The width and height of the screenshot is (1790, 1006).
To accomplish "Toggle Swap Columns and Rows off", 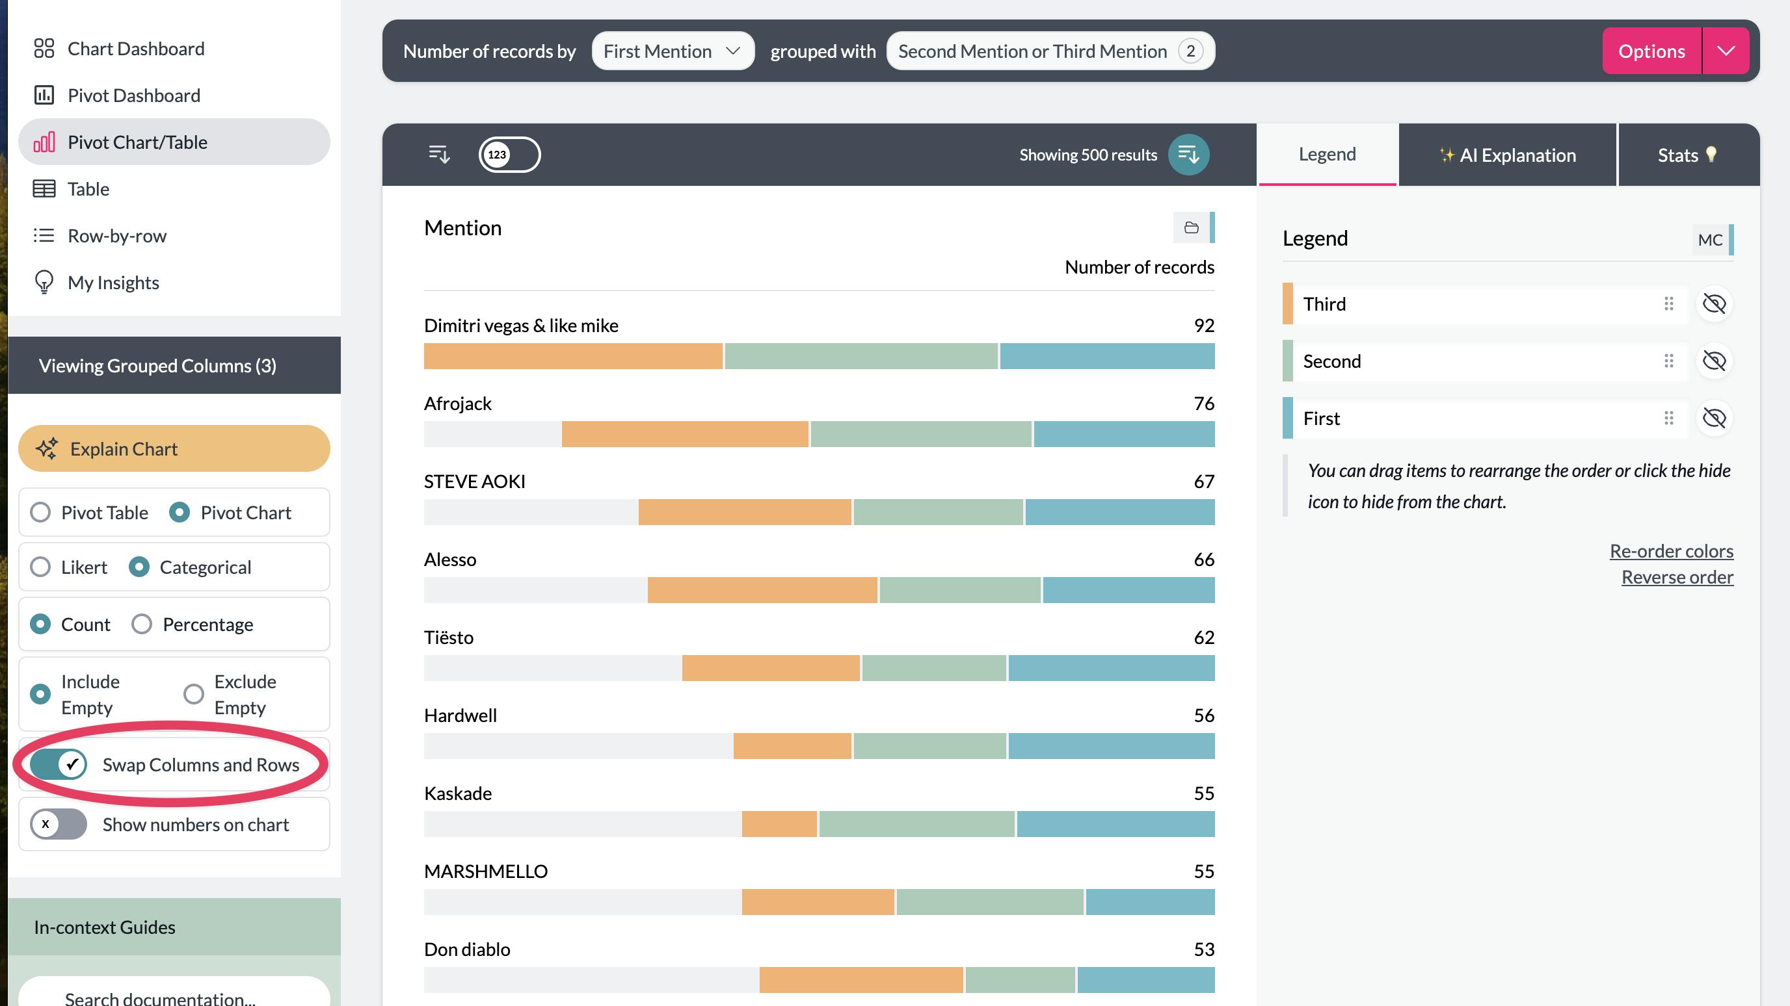I will coord(59,764).
